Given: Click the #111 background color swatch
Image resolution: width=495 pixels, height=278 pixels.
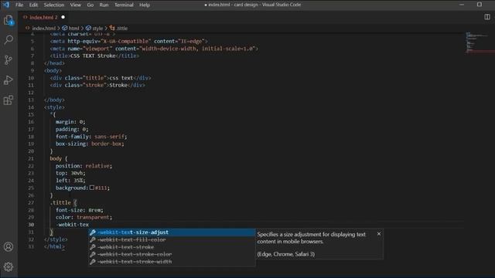Looking at the screenshot, I should [92, 188].
